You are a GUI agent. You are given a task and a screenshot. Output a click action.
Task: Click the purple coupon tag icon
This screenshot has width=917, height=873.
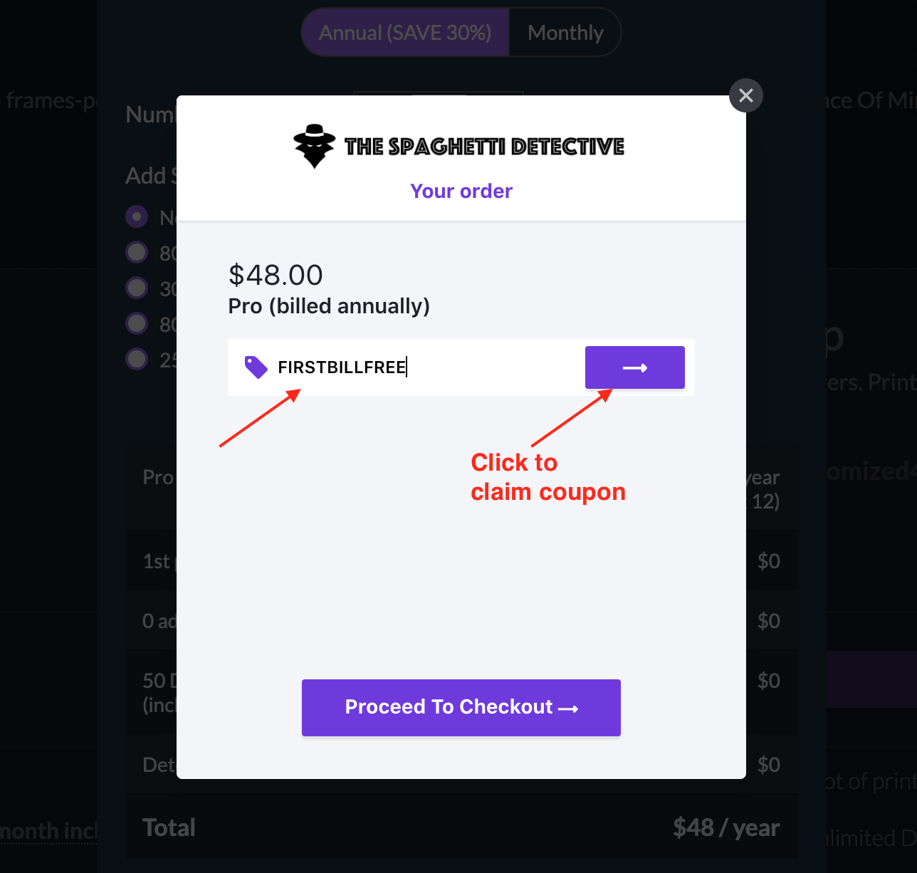point(256,367)
